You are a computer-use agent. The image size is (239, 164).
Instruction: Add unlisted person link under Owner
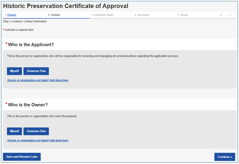pyautogui.click(x=38, y=140)
